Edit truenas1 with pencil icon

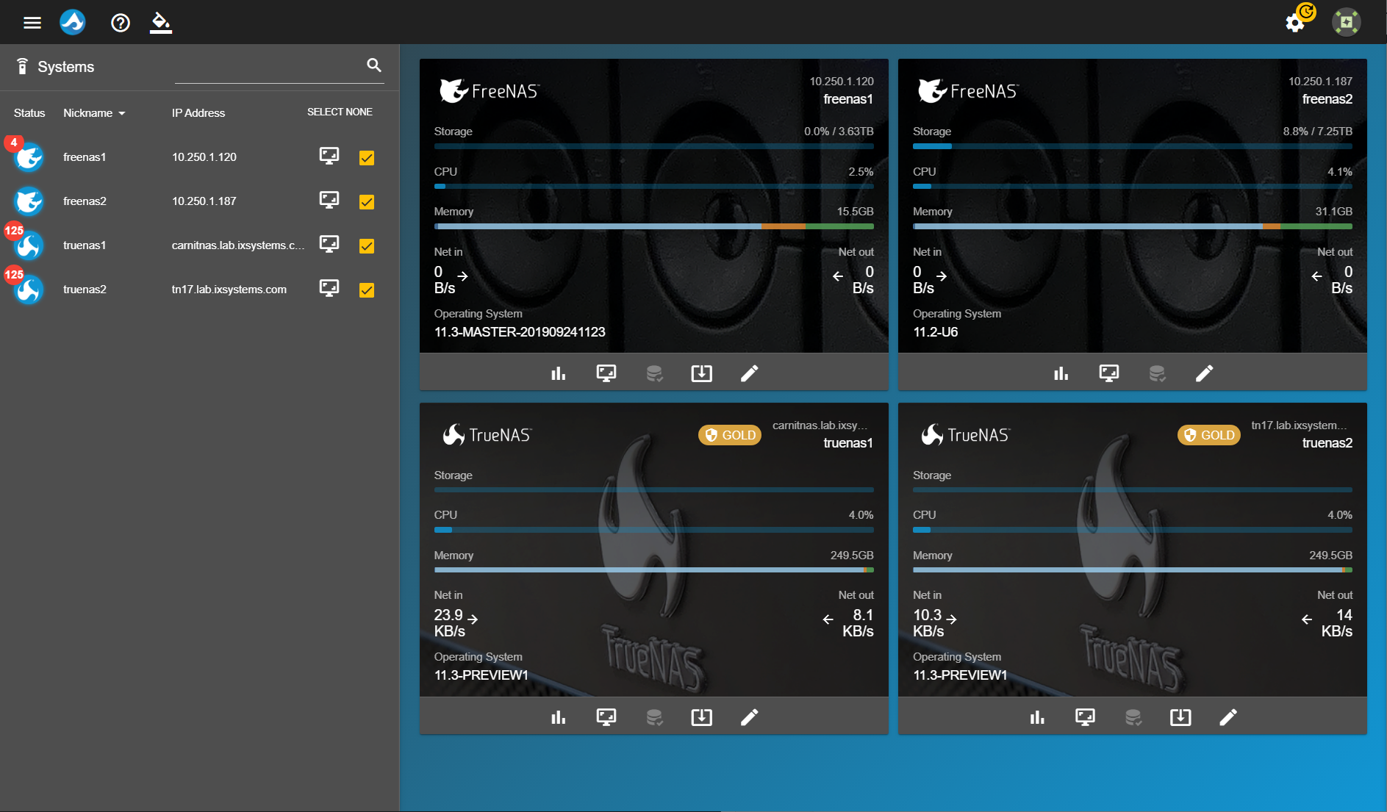pos(749,717)
